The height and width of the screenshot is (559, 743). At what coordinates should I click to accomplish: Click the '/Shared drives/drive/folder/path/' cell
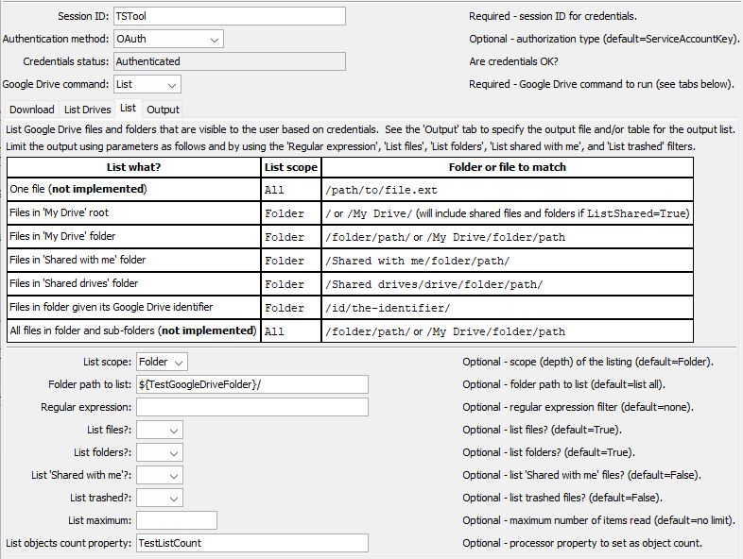[507, 284]
